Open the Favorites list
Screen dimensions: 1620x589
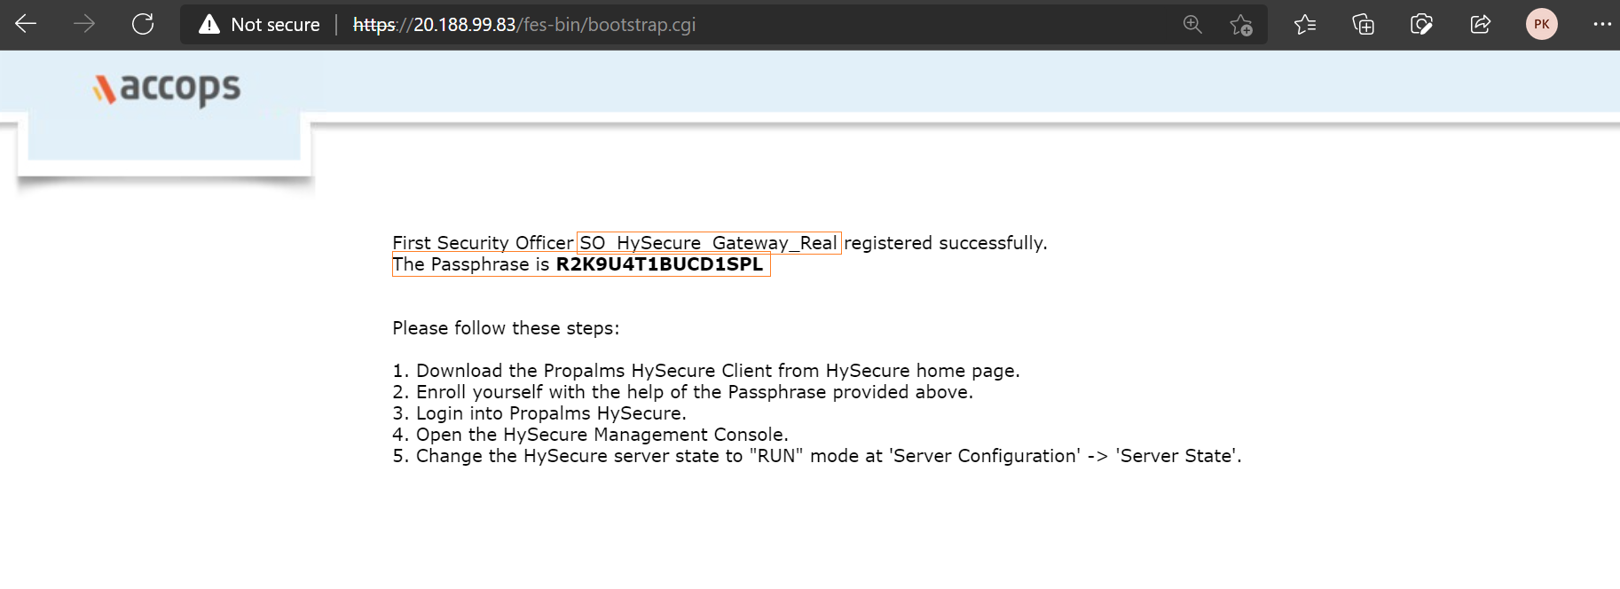pos(1305,25)
